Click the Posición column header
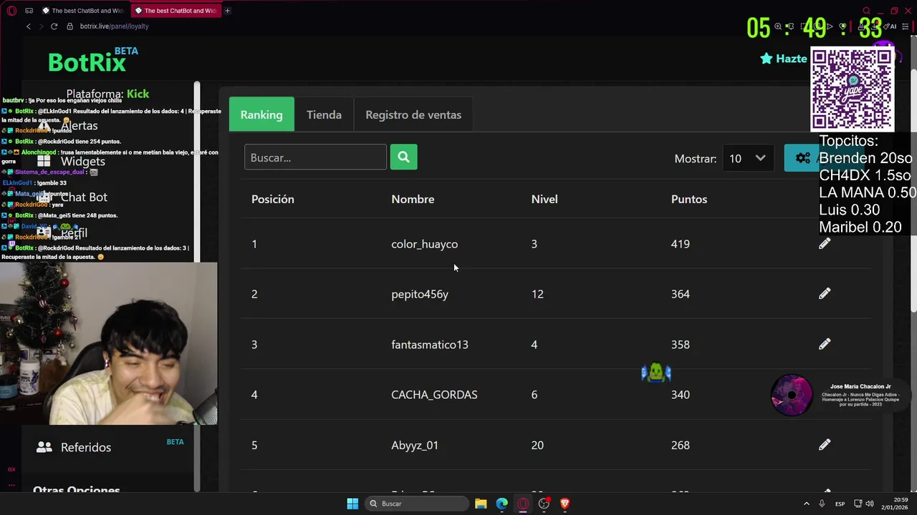Screen dimensions: 917x515 click(x=273, y=199)
